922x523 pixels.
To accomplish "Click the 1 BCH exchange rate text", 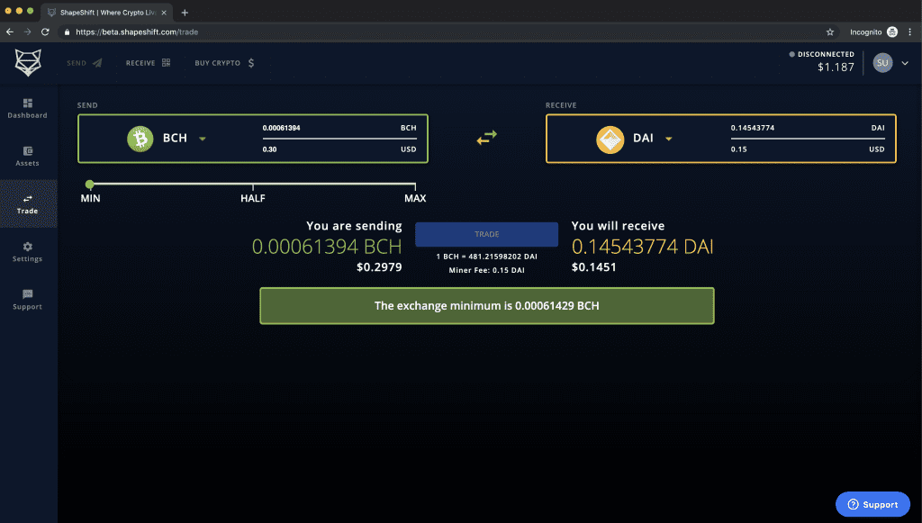I will pos(487,257).
